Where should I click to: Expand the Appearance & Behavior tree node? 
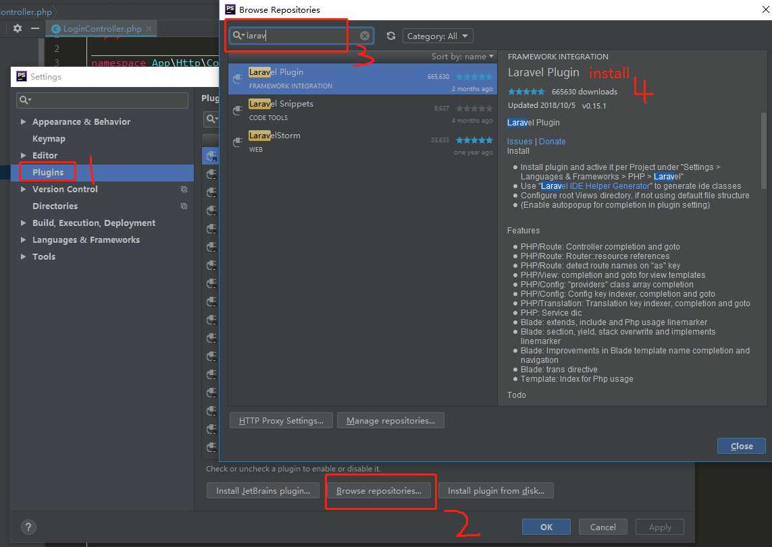point(24,122)
